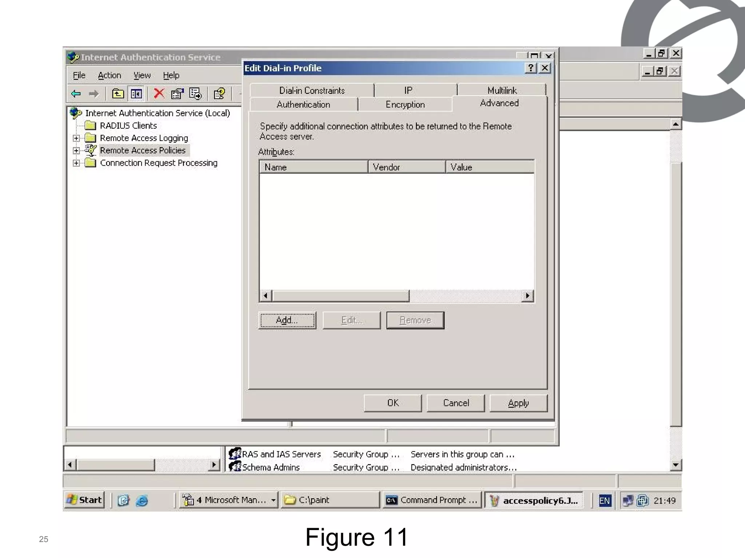Open the 4 Microsoft Man... taskbar group dropdown
Screen dimensions: 745x558
273,500
